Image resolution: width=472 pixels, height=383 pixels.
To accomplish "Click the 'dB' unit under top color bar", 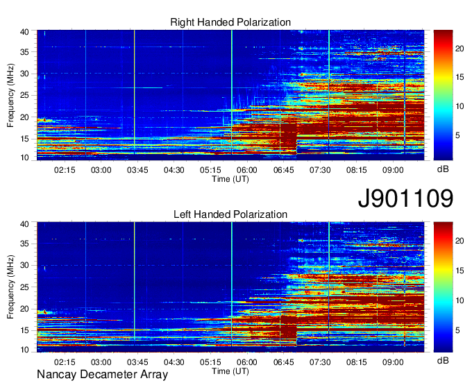I will 443,169.
